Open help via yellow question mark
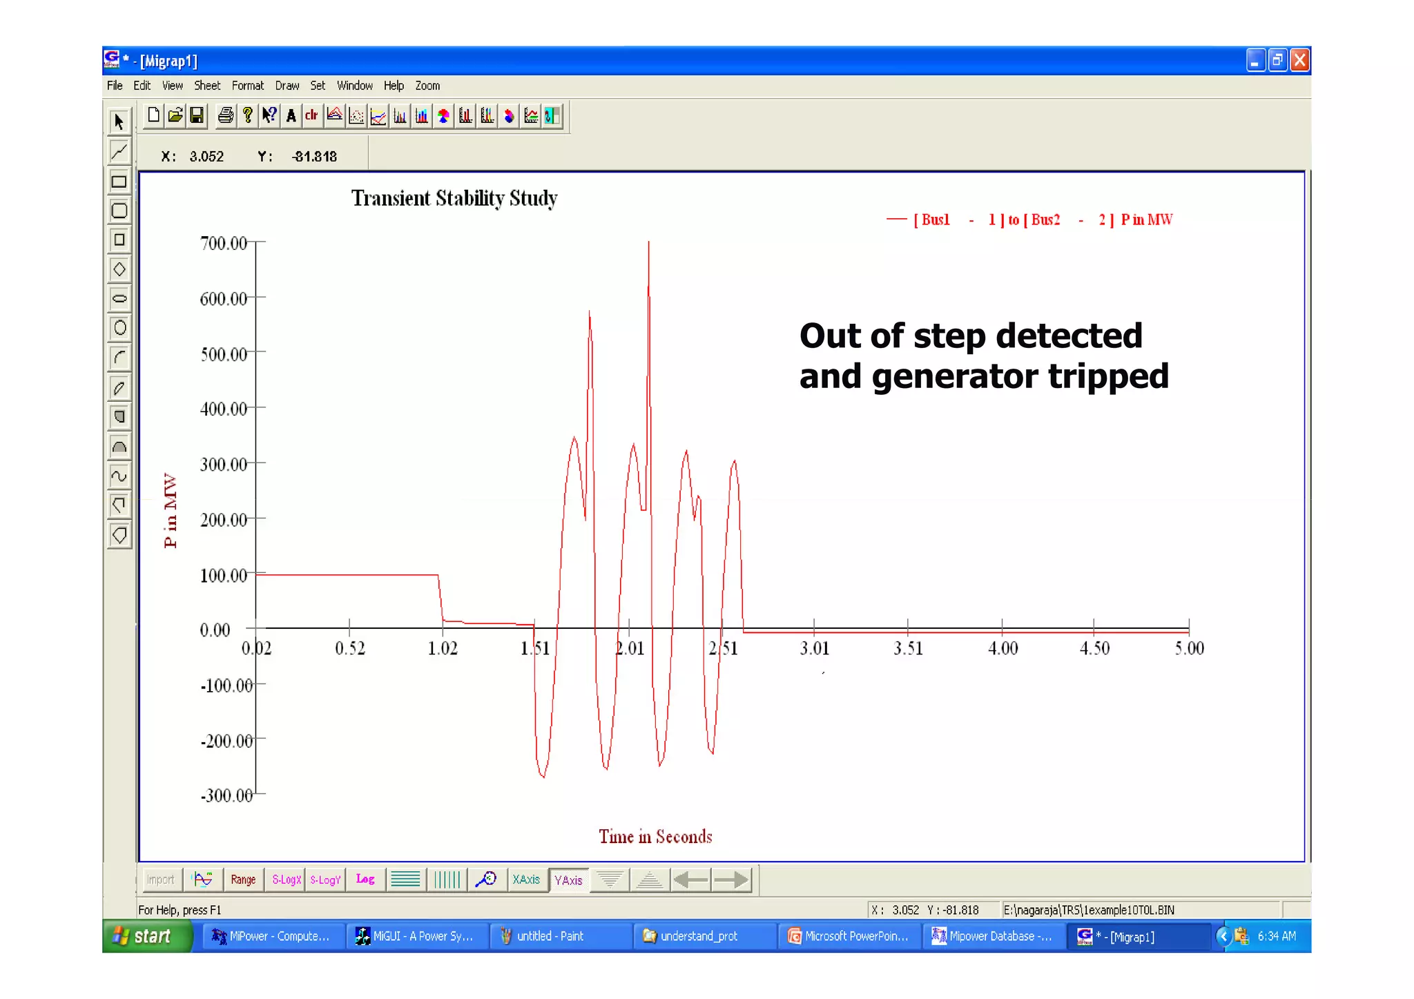Viewport: 1414px width, 999px height. [x=247, y=115]
